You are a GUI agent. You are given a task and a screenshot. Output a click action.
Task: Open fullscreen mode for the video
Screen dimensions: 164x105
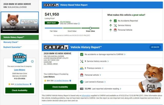(x=30, y=27)
